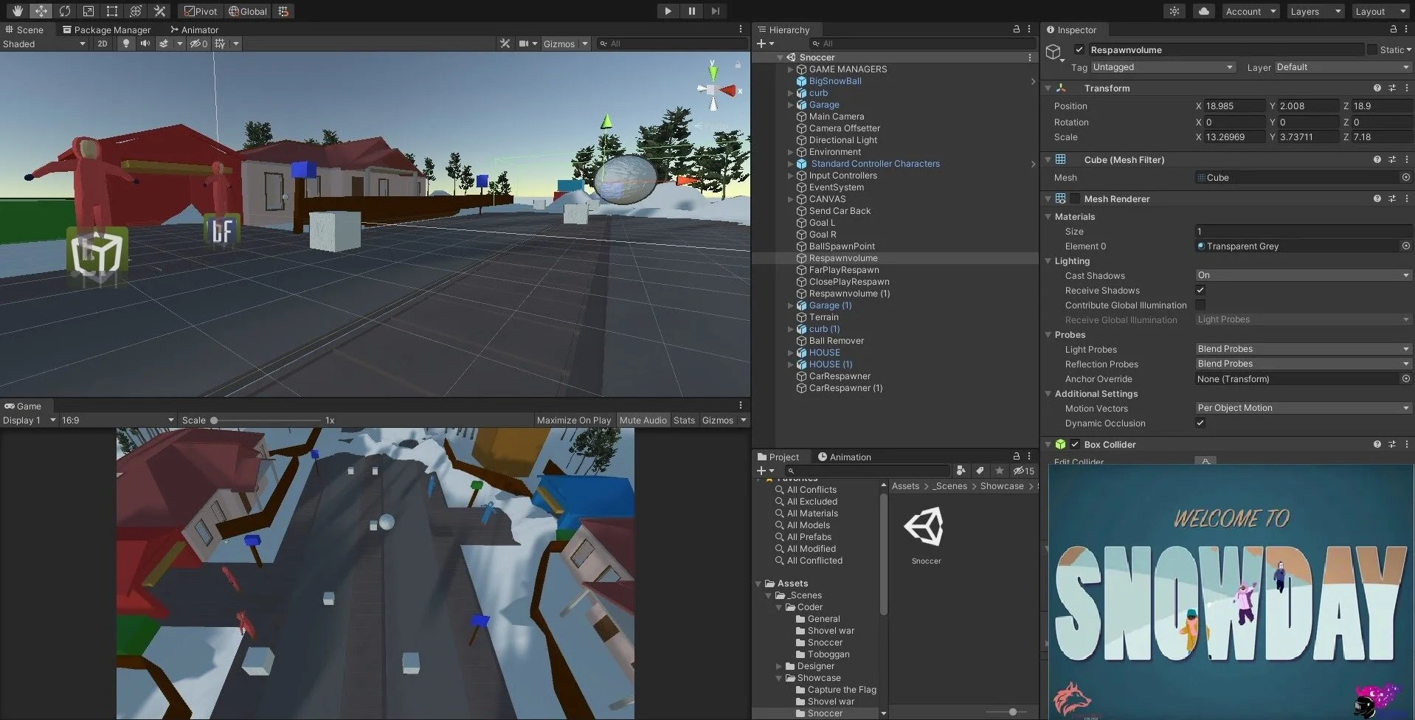Image resolution: width=1415 pixels, height=720 pixels.
Task: Open the 16:9 aspect dropdown
Action: (118, 420)
